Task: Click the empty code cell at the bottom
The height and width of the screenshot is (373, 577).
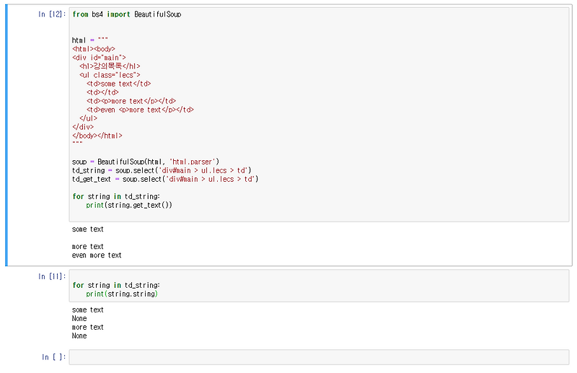Action: (319, 357)
